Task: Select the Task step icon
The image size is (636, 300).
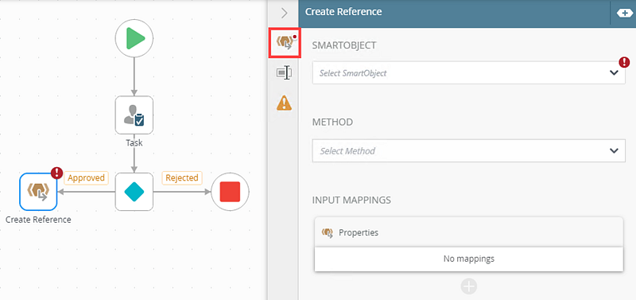Action: pyautogui.click(x=134, y=115)
